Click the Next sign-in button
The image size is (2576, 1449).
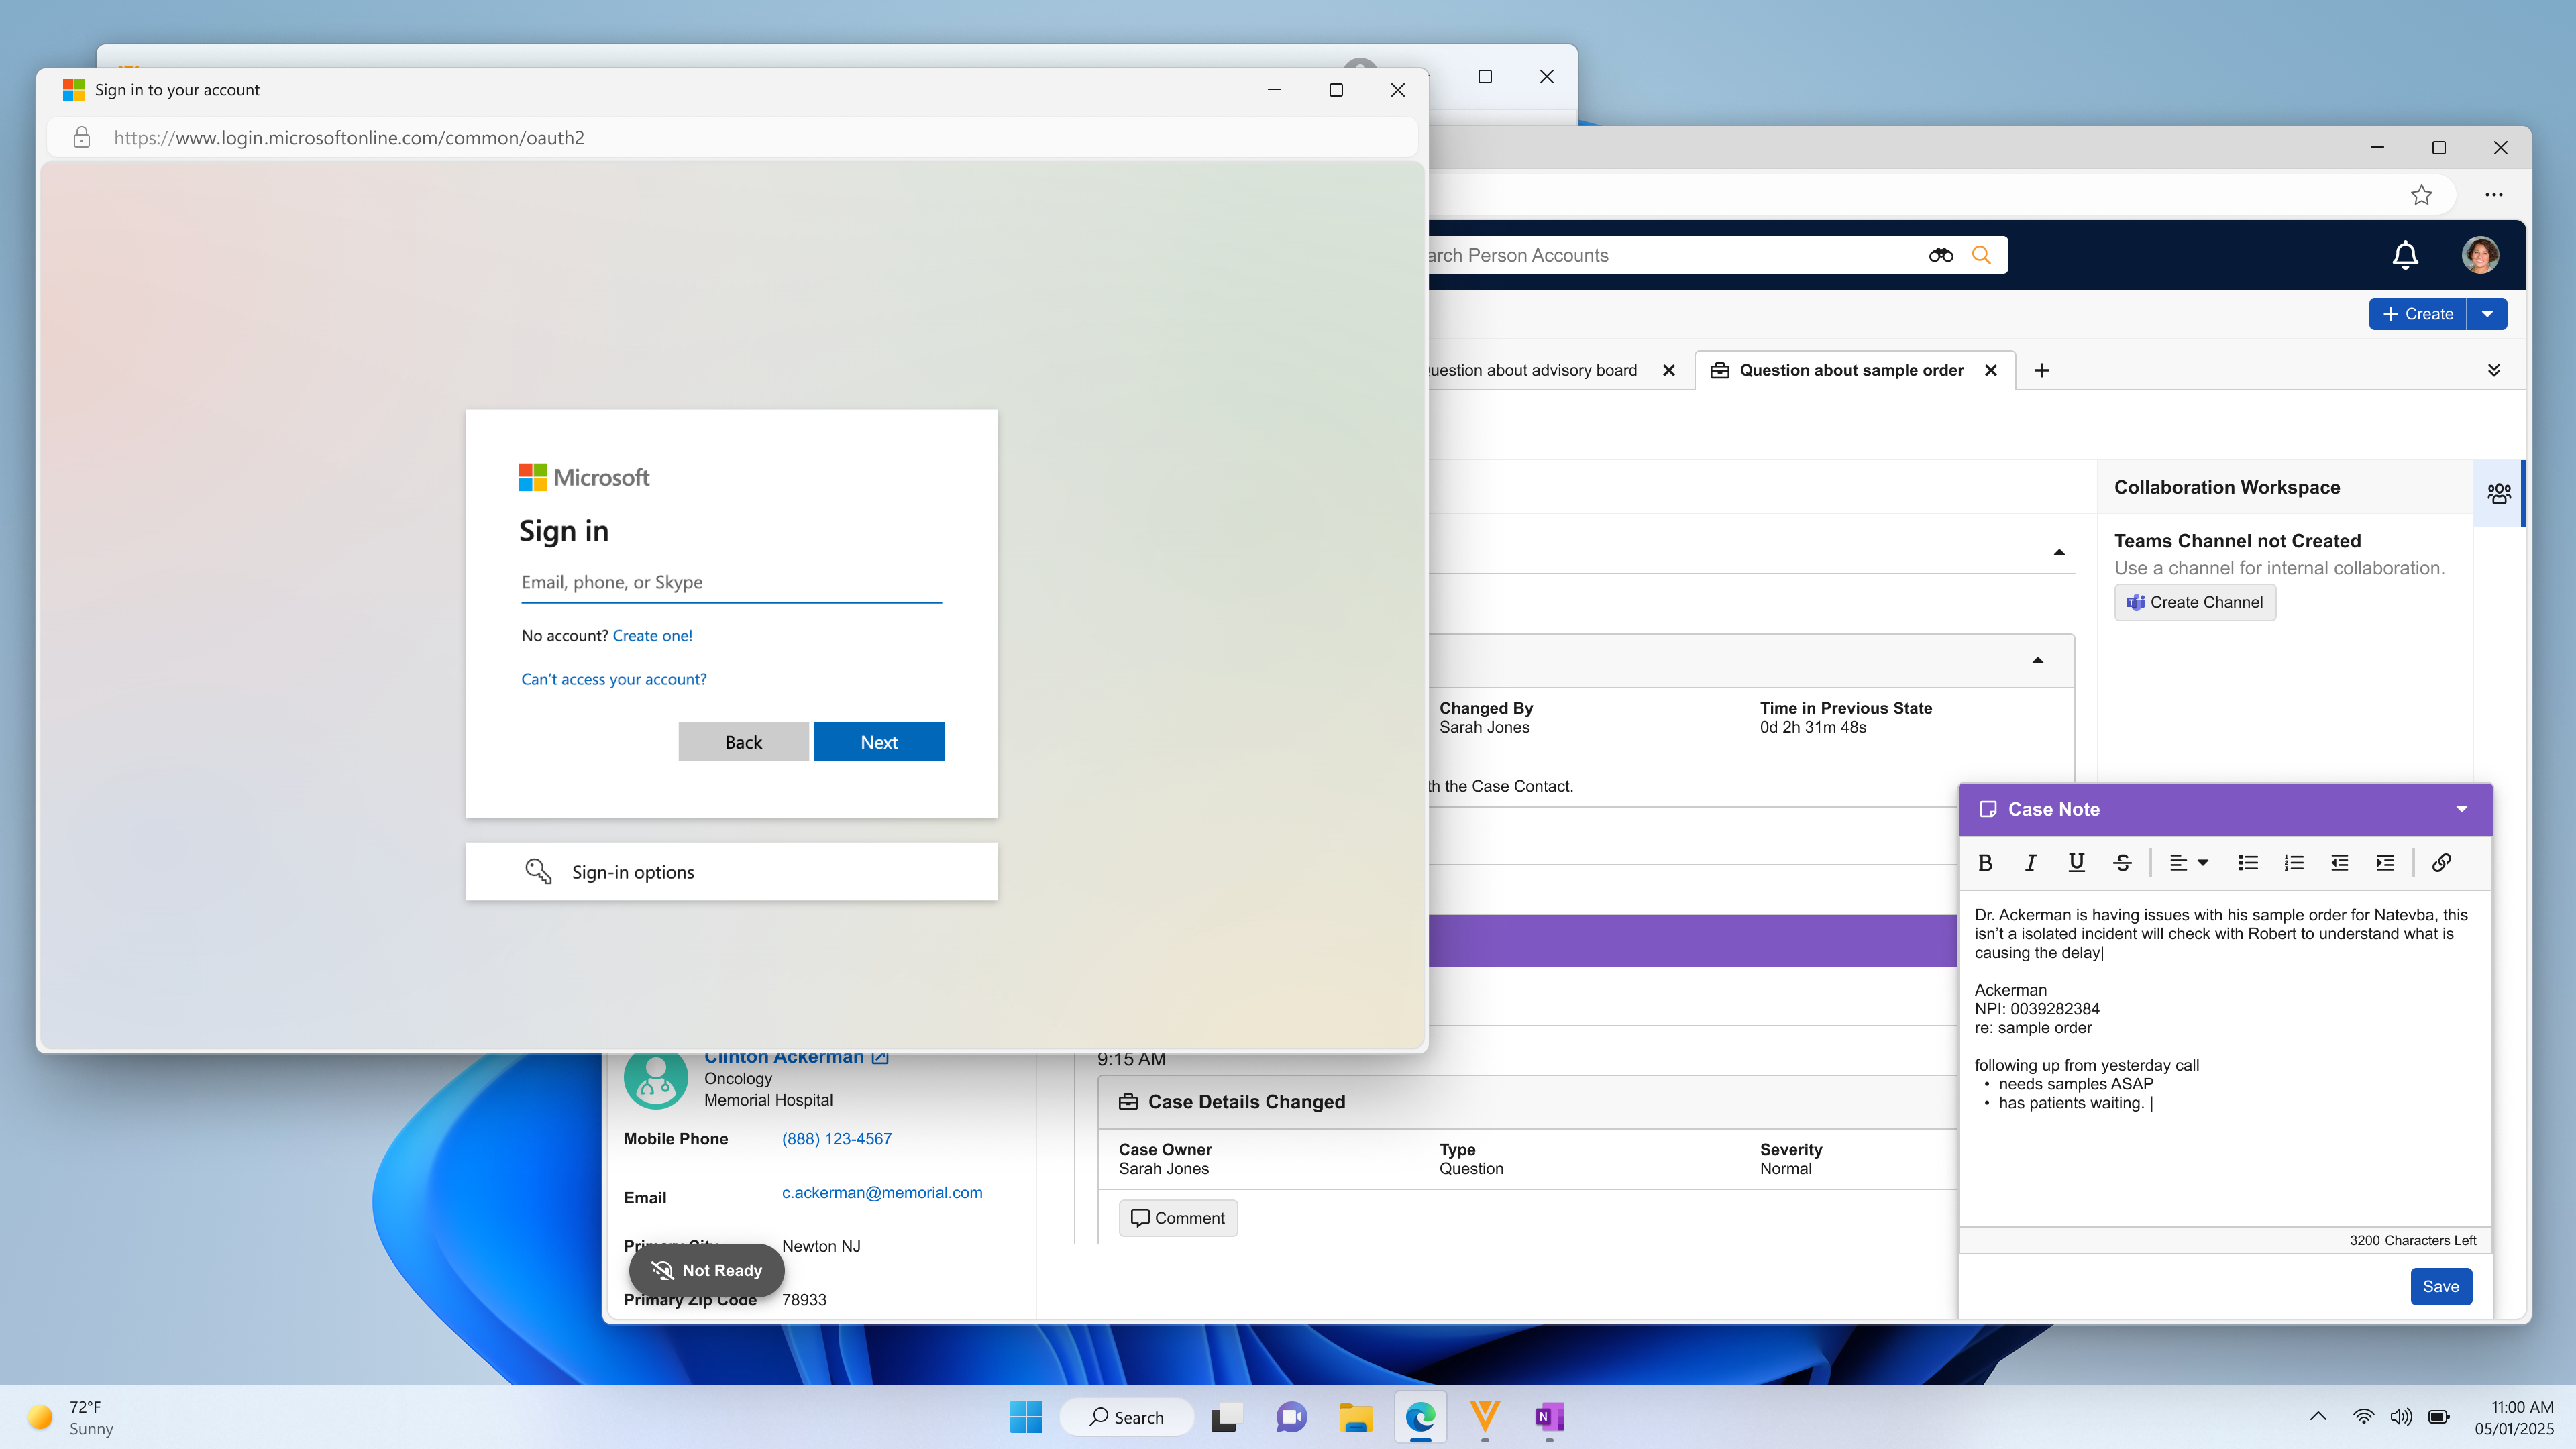[878, 742]
